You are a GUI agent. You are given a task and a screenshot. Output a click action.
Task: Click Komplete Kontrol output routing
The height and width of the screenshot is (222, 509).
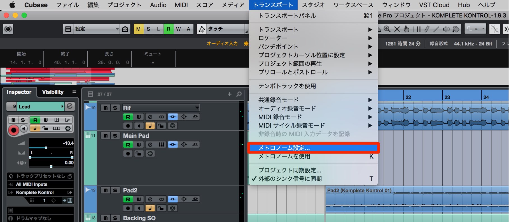[x=41, y=192]
